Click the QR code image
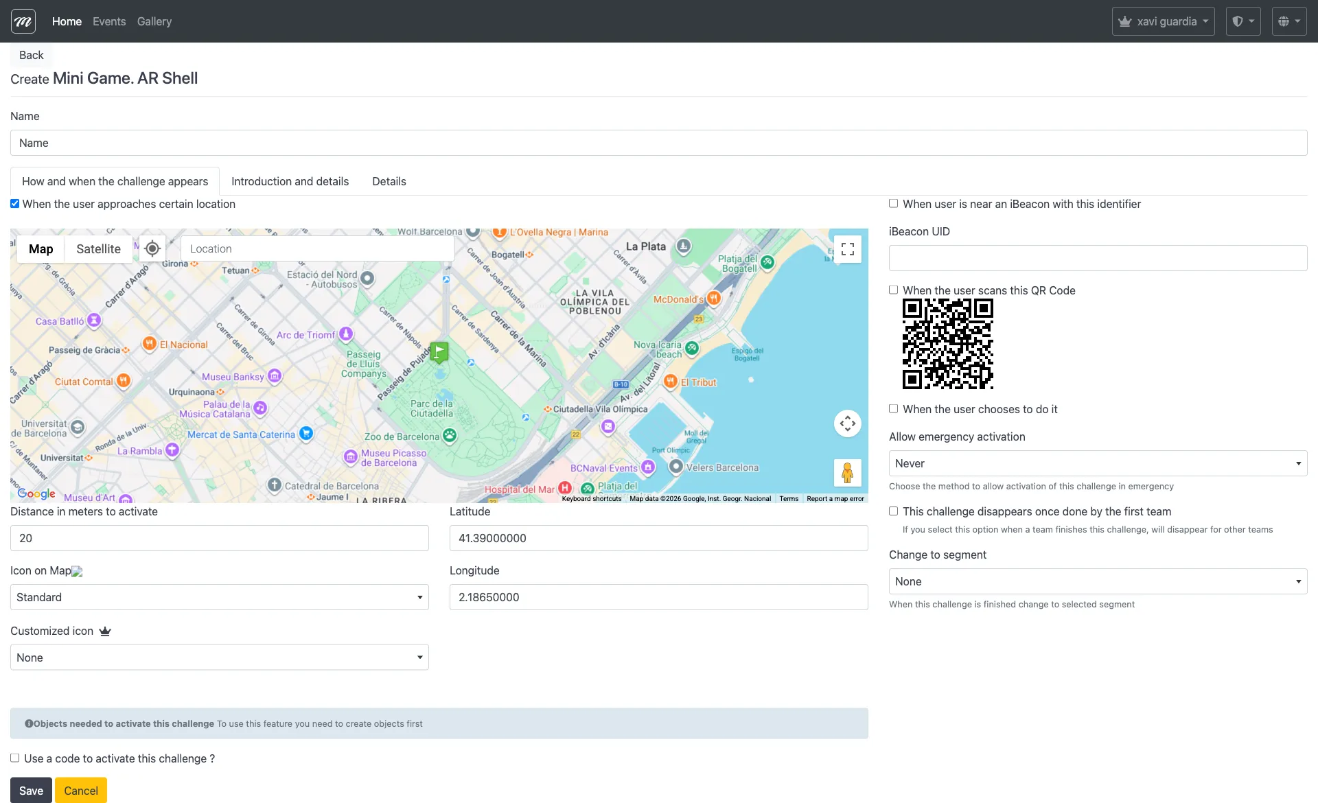The image size is (1318, 803). (947, 344)
